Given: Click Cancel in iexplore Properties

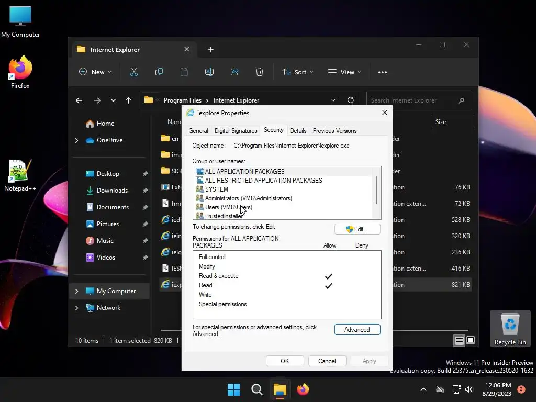Looking at the screenshot, I should [327, 361].
